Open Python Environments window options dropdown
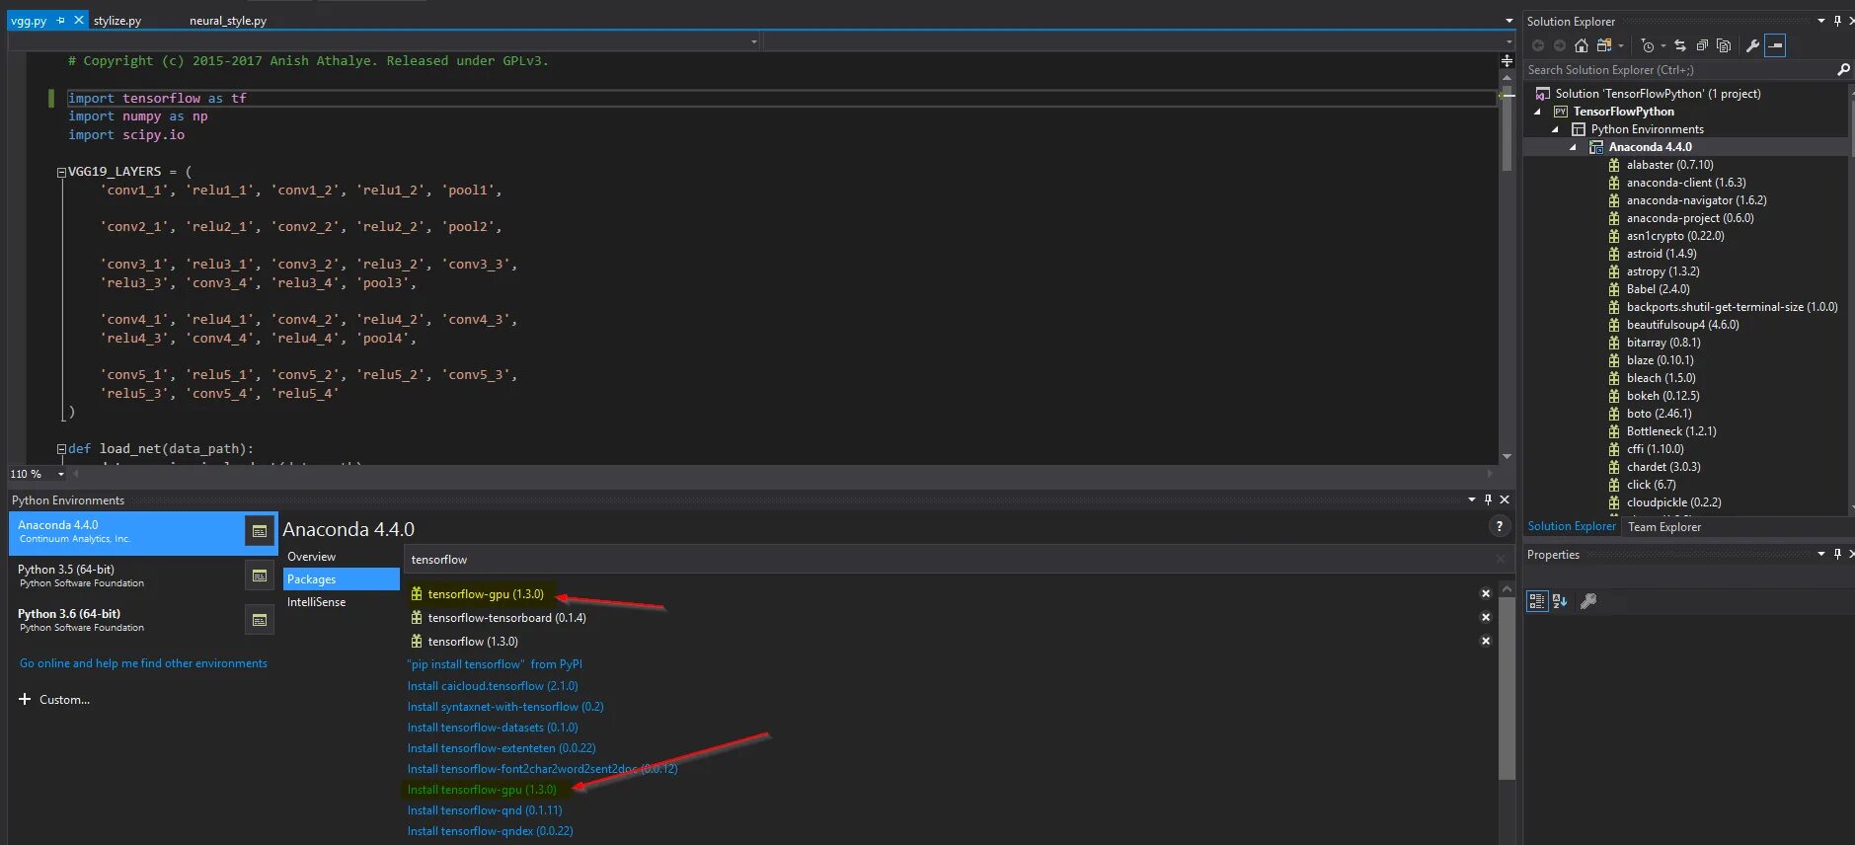 point(1471,499)
